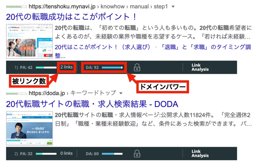
Task: Click the DA: 60 domain authority bar
Action: [112, 154]
